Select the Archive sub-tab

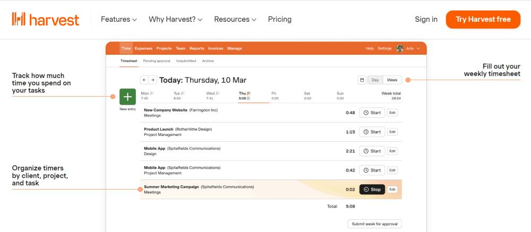208,61
